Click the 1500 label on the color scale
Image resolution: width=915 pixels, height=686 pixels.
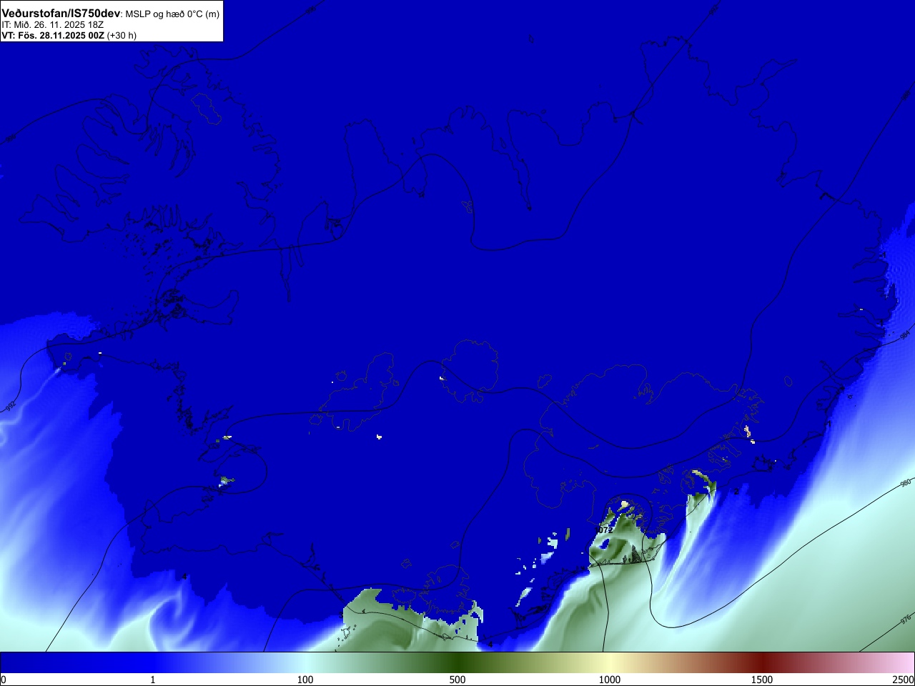(x=762, y=680)
